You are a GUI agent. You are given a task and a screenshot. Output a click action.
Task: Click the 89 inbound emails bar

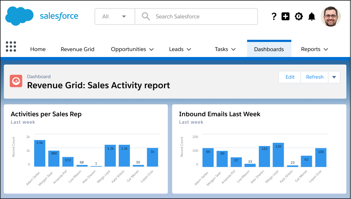(222, 159)
